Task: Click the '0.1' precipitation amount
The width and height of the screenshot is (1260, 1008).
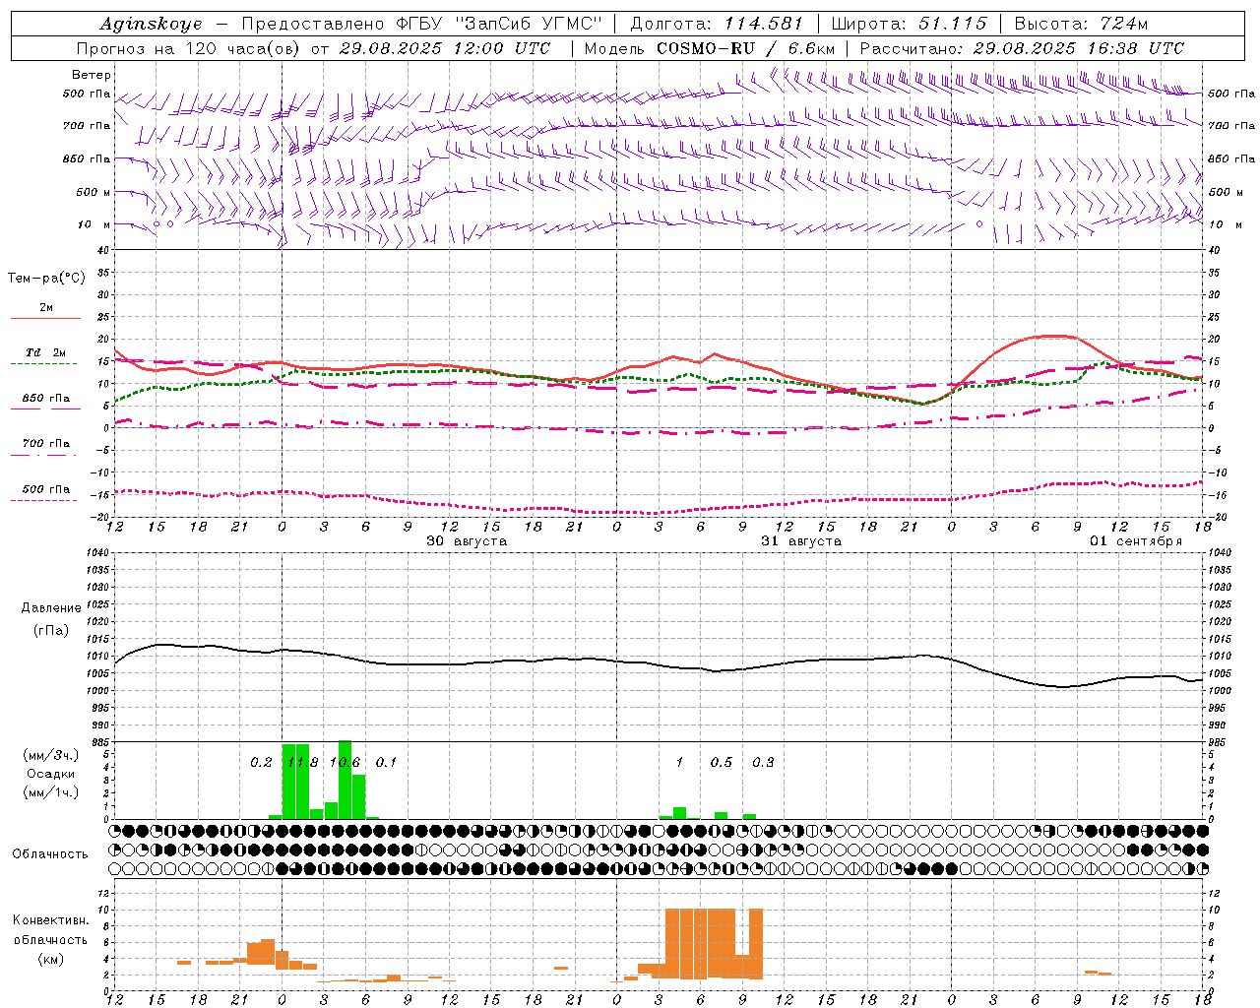Action: (386, 763)
